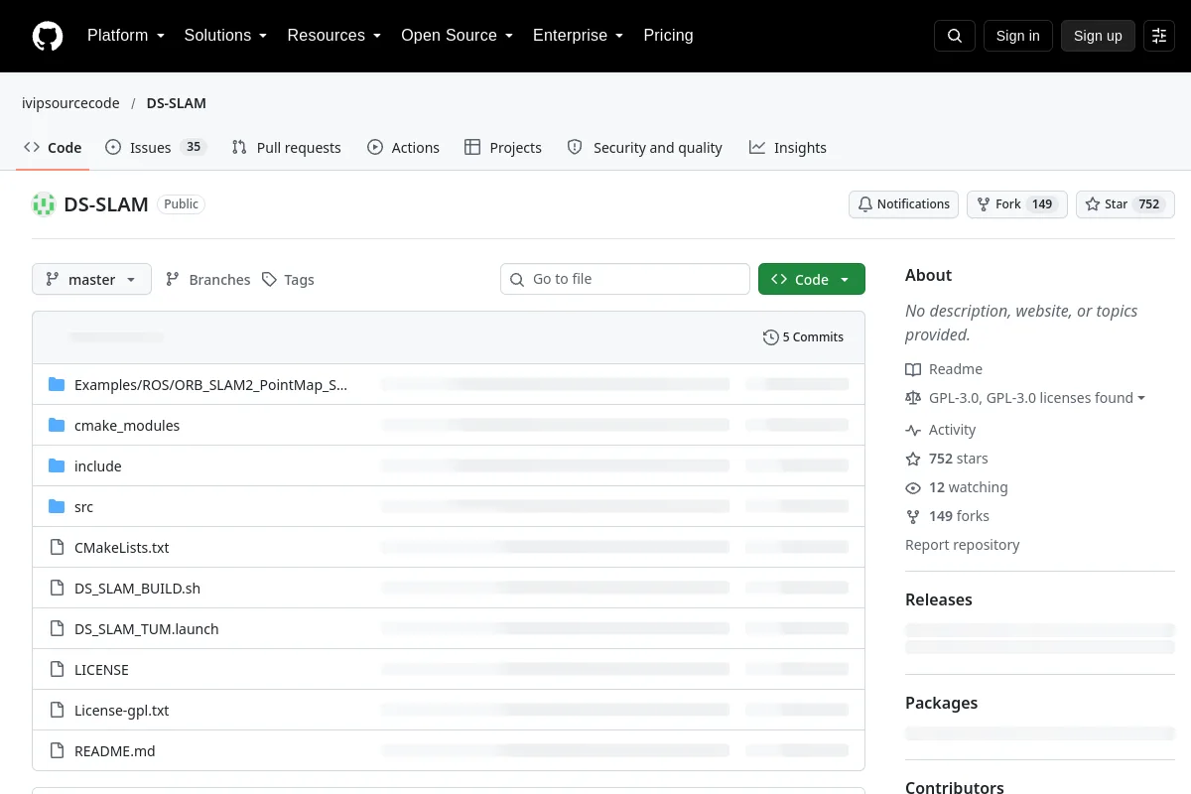Click the file icon beside DS_SLAM_TUM.launch
1191x794 pixels.
point(57,628)
